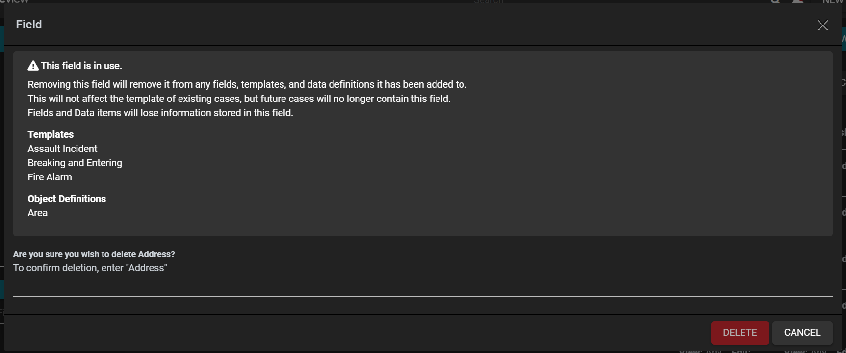Click the NEW button in the top corner
Viewport: 846px width, 353px height.
833,1
